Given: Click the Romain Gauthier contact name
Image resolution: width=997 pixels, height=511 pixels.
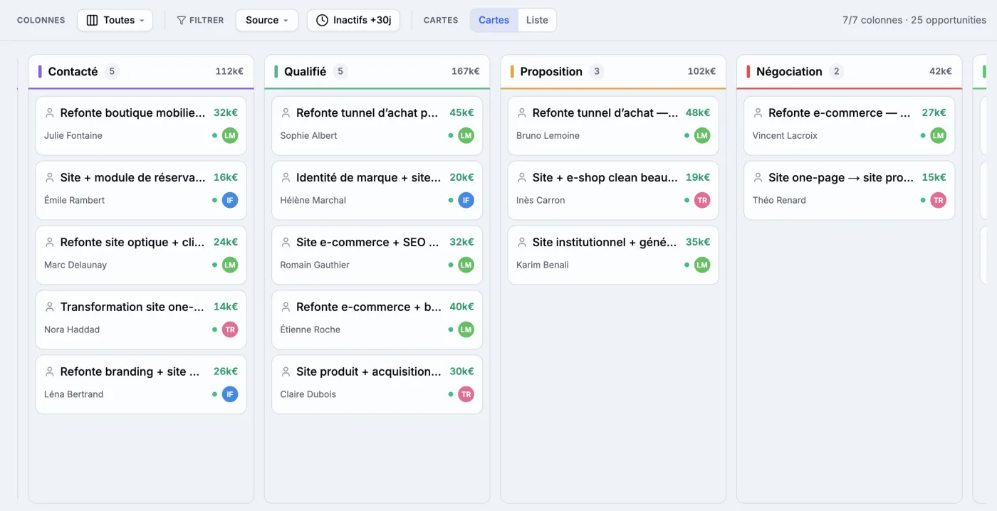Looking at the screenshot, I should click(x=315, y=265).
